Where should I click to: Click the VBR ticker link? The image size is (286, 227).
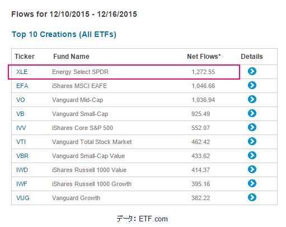point(22,156)
